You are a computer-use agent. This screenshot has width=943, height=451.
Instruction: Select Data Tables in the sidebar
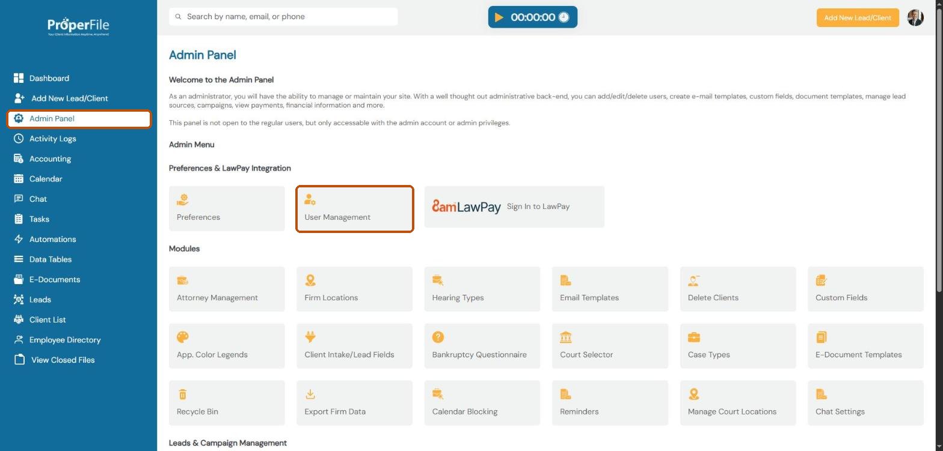tap(79, 259)
